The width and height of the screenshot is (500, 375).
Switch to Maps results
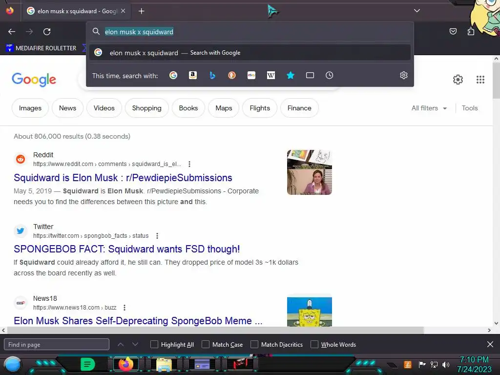(224, 108)
